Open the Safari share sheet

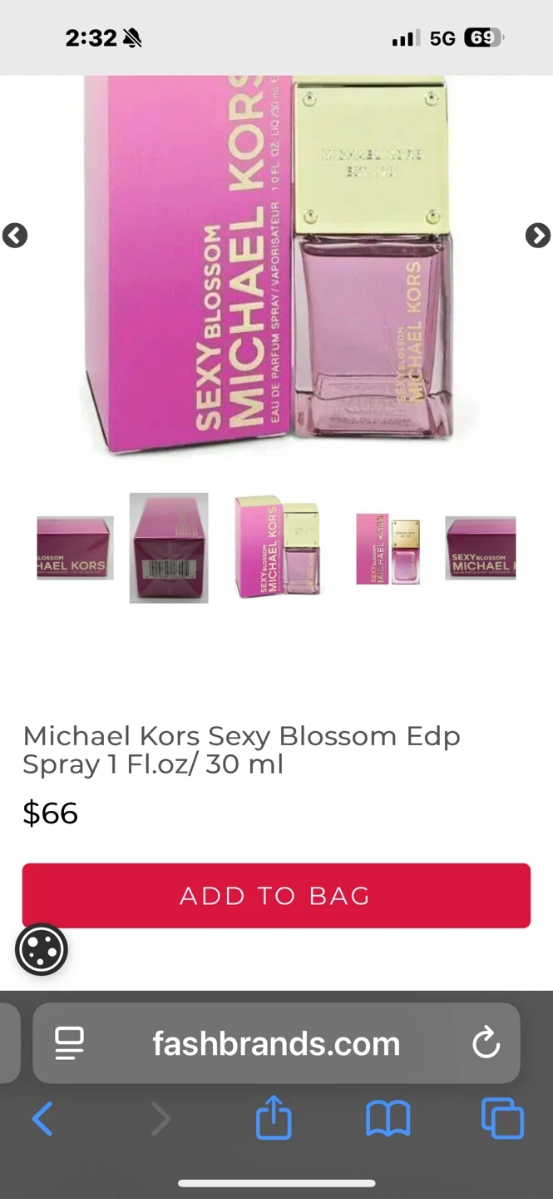pos(274,1117)
